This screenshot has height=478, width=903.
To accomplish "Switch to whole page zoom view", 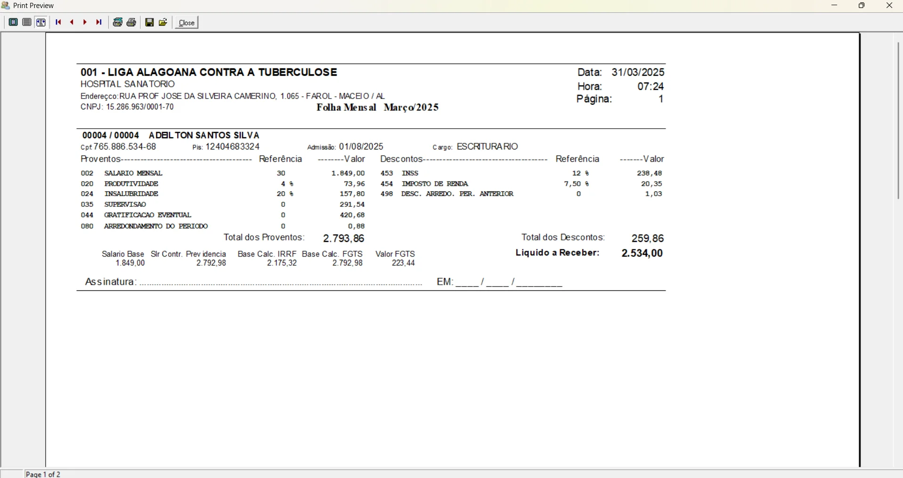I will pos(13,22).
